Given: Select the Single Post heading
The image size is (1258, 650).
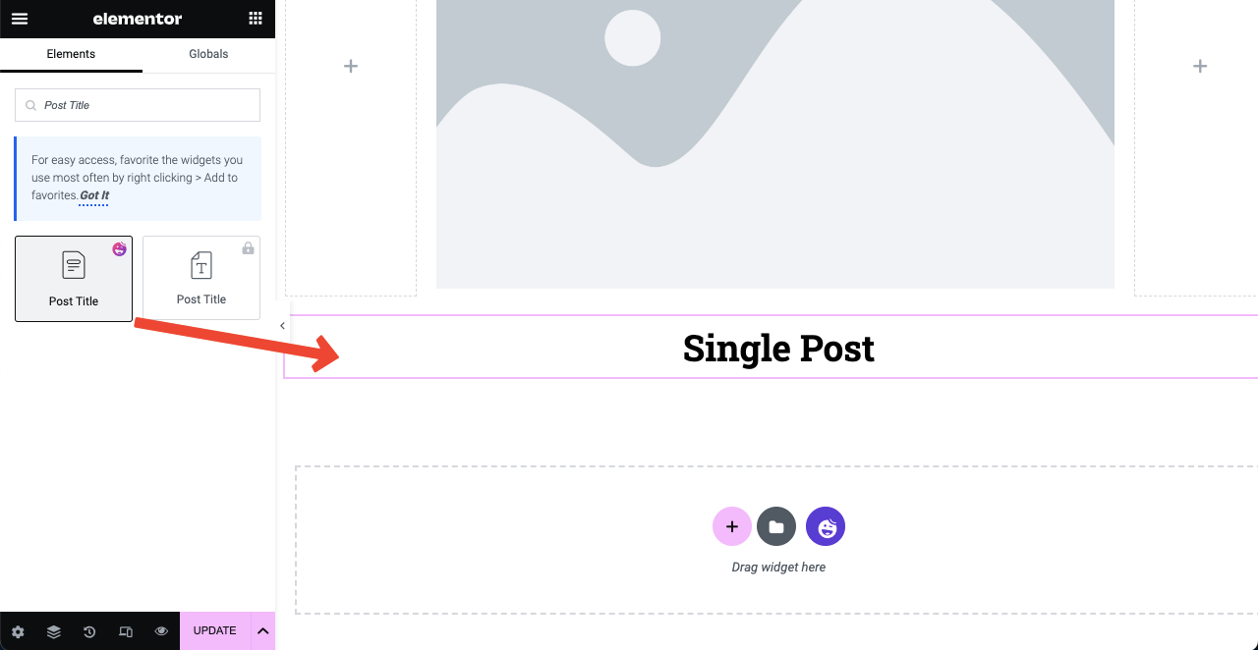Looking at the screenshot, I should [x=778, y=348].
